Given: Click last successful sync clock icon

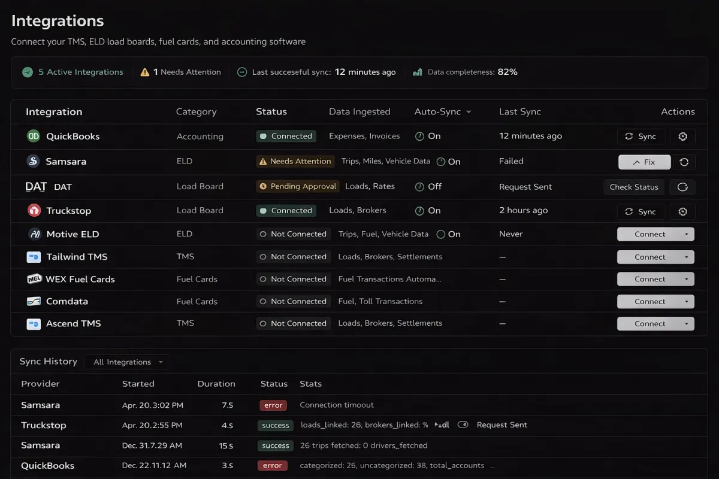Looking at the screenshot, I should (x=242, y=72).
